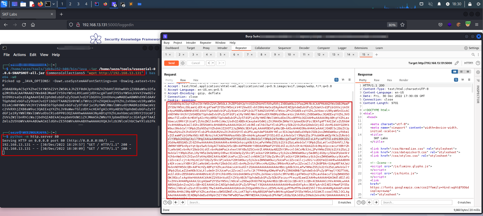The image size is (483, 216).
Task: Open the Repeater help question-mark icon
Action: (478, 63)
